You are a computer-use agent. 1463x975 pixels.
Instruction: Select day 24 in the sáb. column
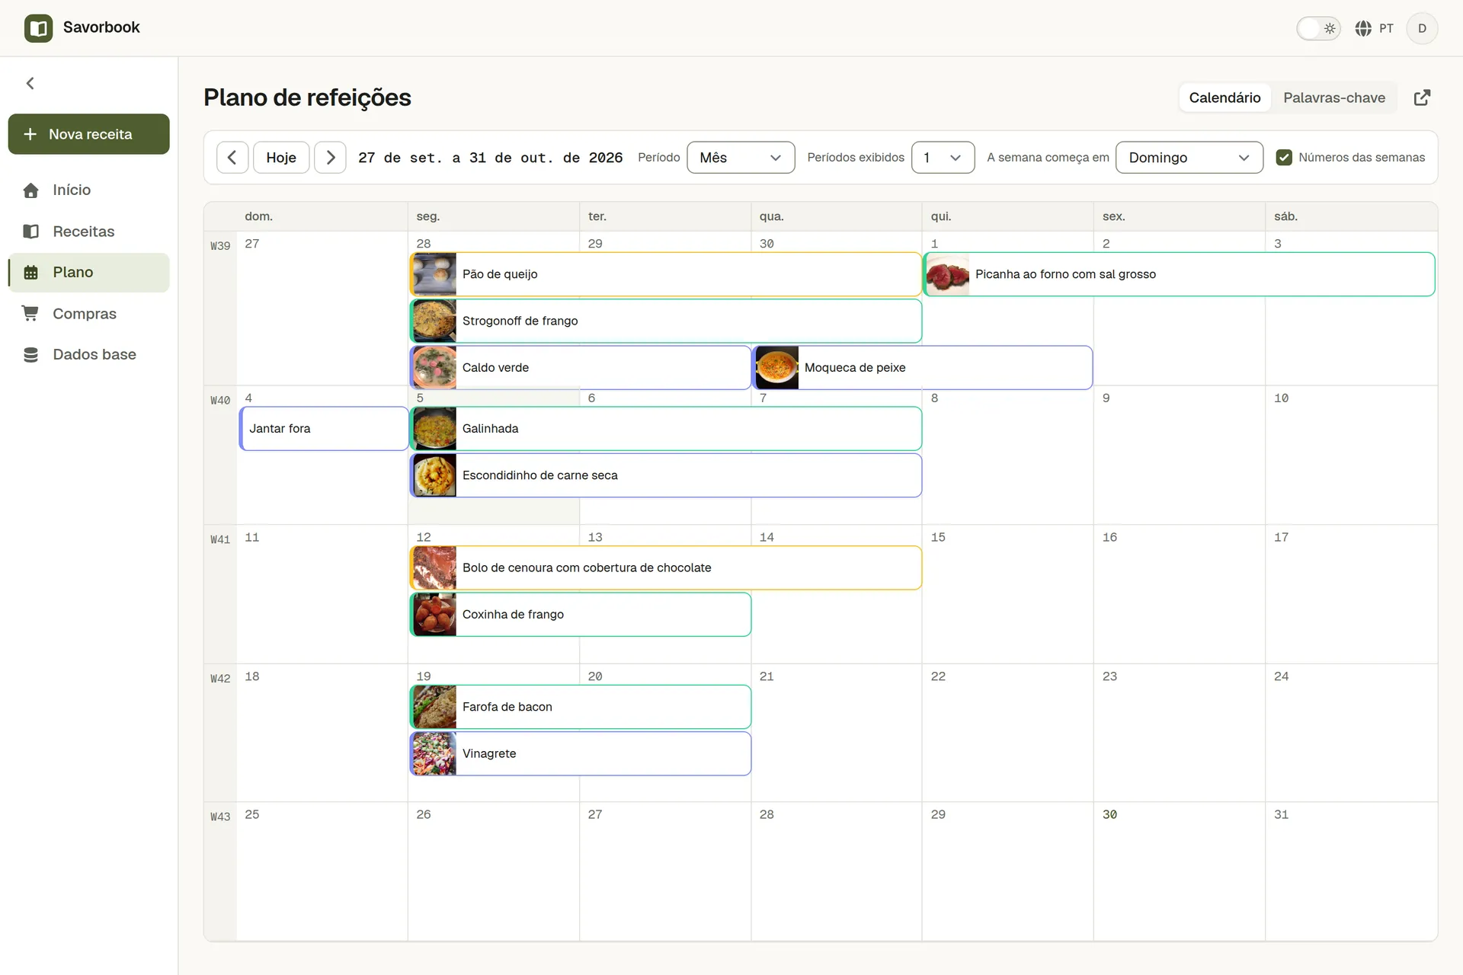coord(1282,676)
